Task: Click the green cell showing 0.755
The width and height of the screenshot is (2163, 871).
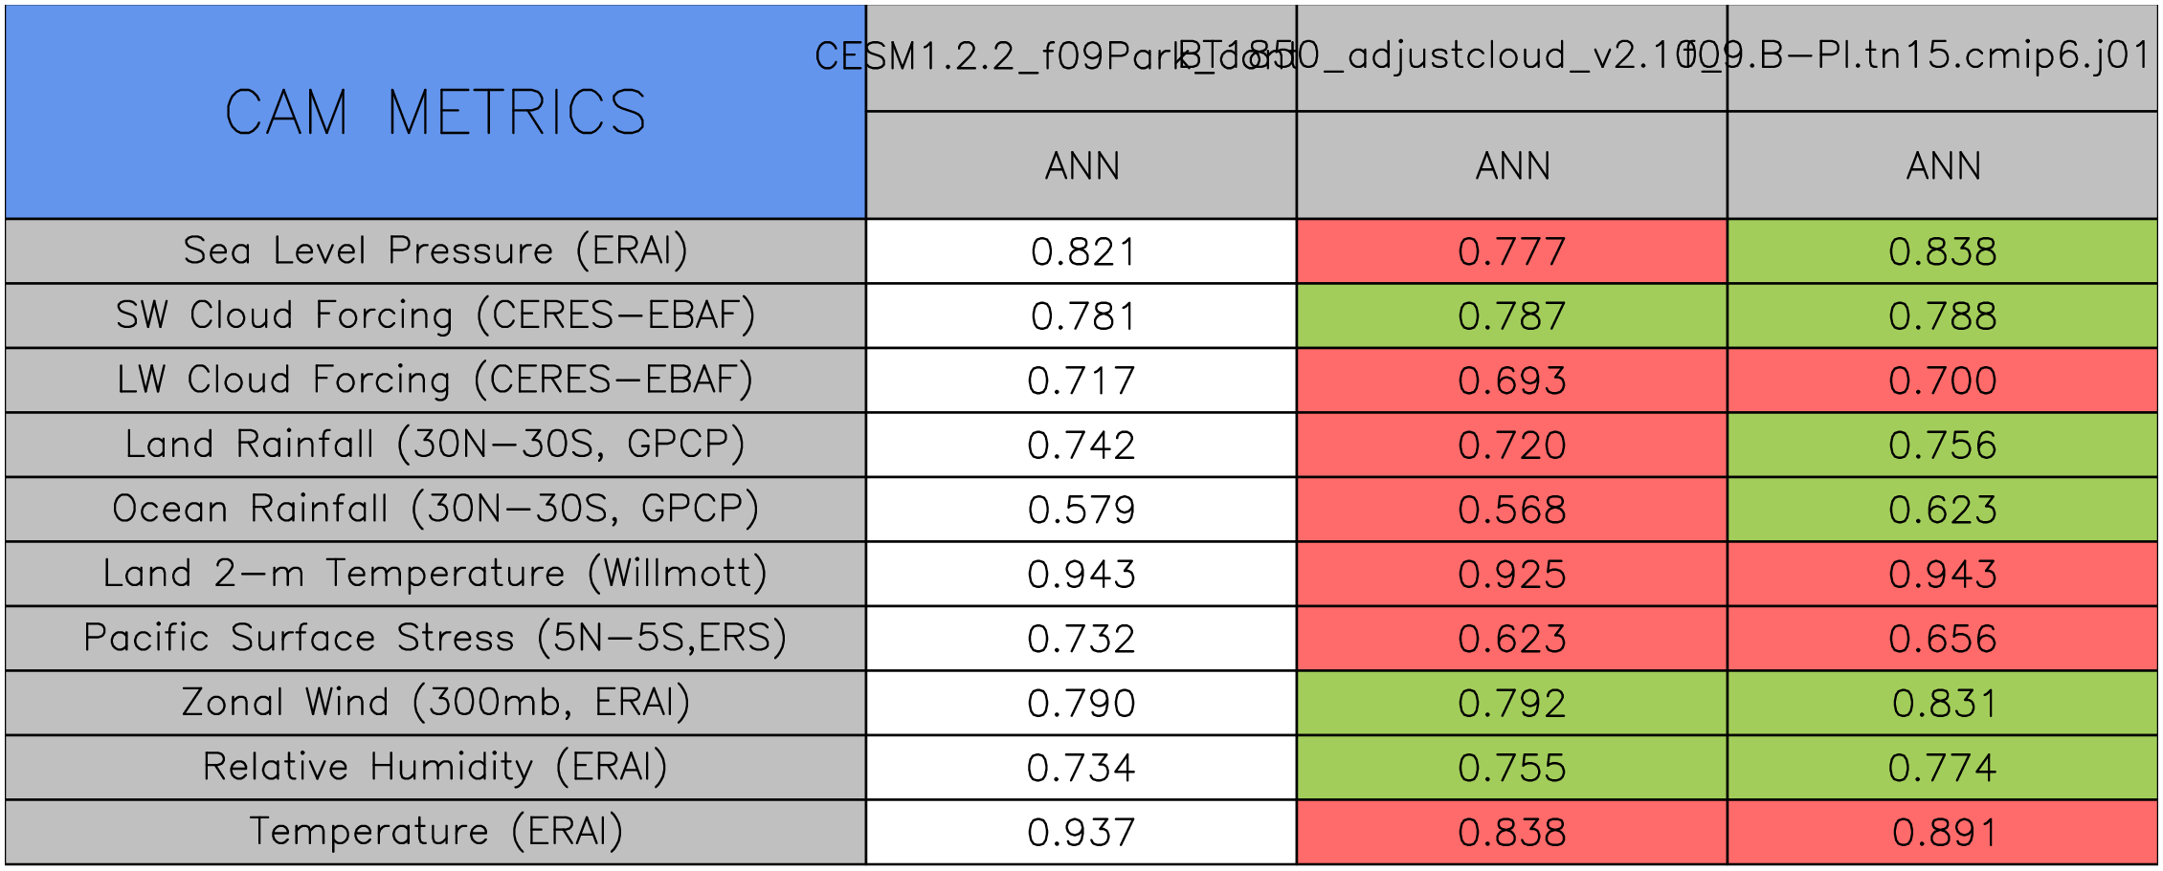Action: [1512, 768]
